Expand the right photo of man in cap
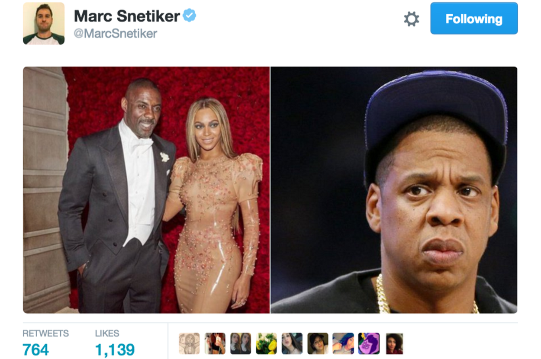Viewport: 541px width, 359px height. [x=394, y=190]
